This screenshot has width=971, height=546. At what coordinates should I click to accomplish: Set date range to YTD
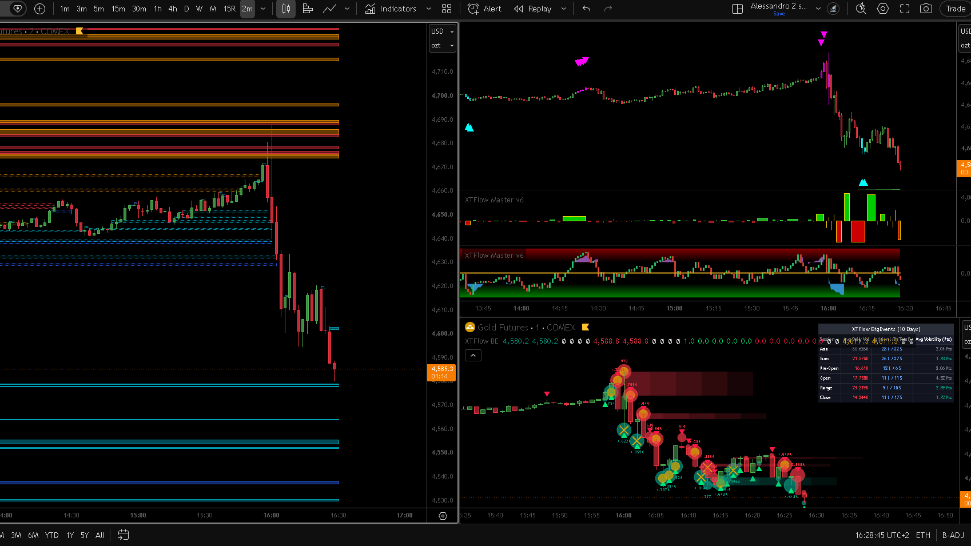click(52, 535)
